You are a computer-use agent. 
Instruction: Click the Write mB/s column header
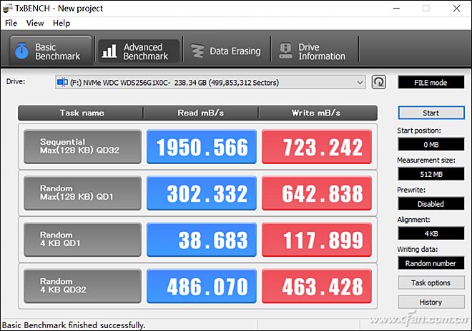tap(318, 113)
